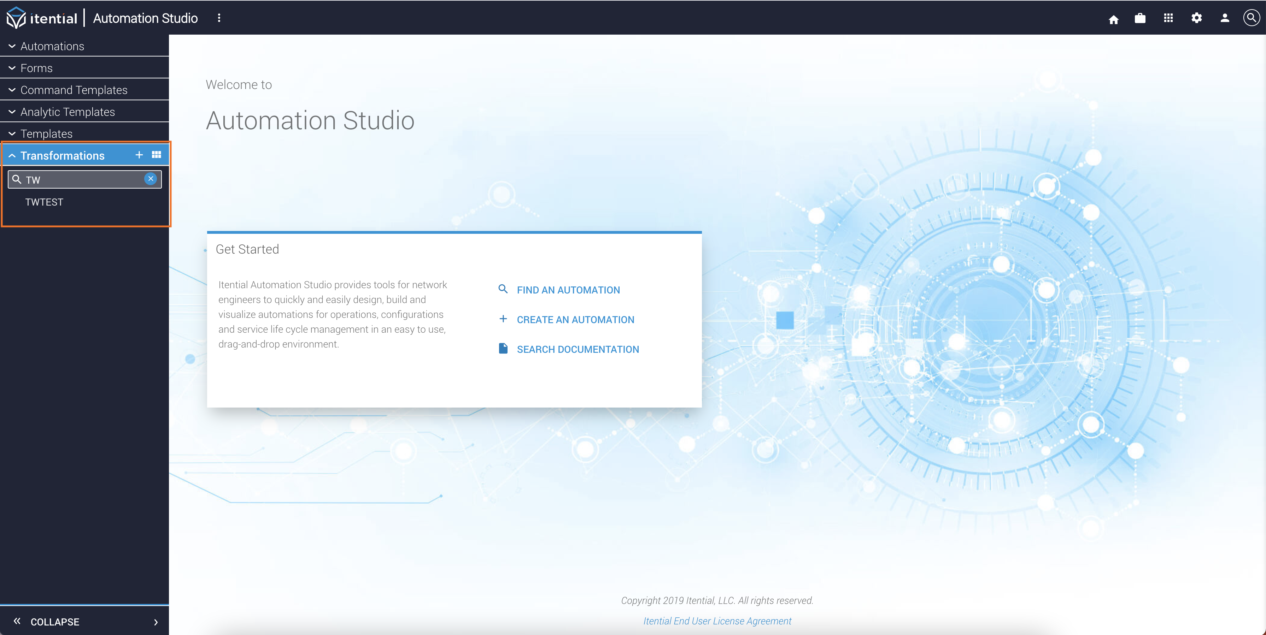The width and height of the screenshot is (1266, 635).
Task: Click the Find An Automation search icon
Action: pos(503,289)
